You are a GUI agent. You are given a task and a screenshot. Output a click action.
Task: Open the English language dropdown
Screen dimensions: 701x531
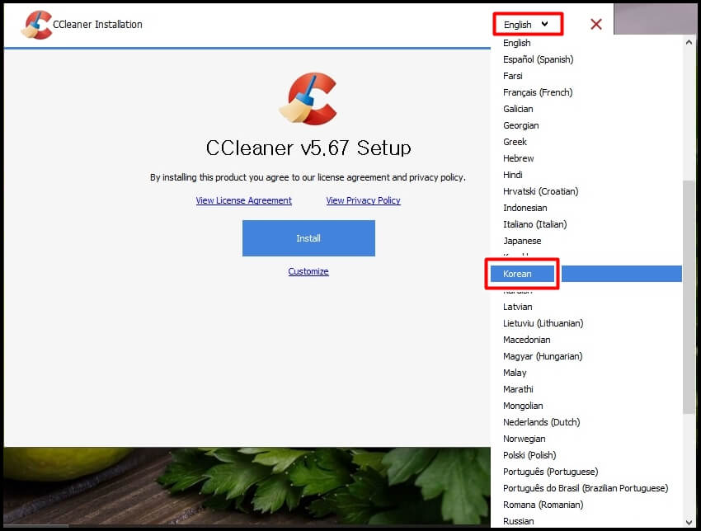coord(528,24)
